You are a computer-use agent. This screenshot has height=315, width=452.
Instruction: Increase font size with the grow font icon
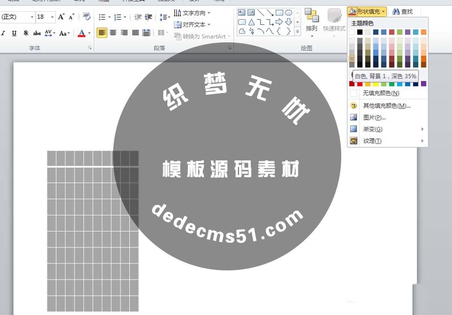(x=61, y=17)
